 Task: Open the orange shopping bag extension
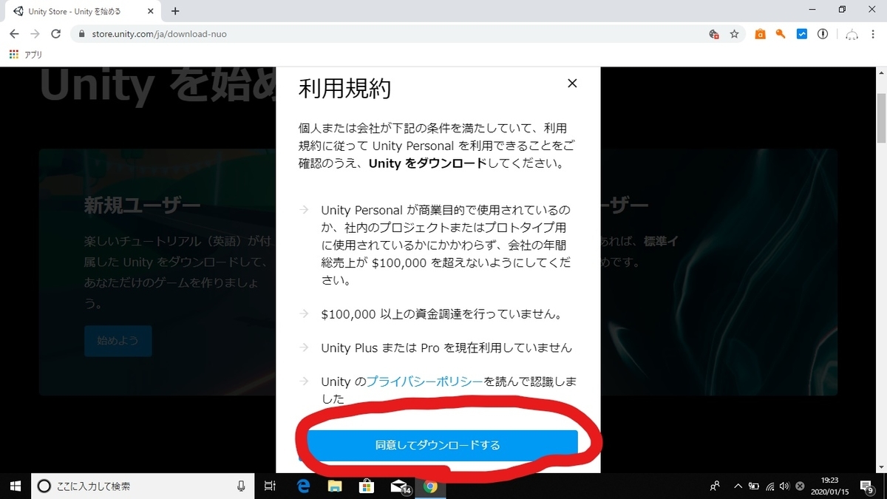(760, 34)
